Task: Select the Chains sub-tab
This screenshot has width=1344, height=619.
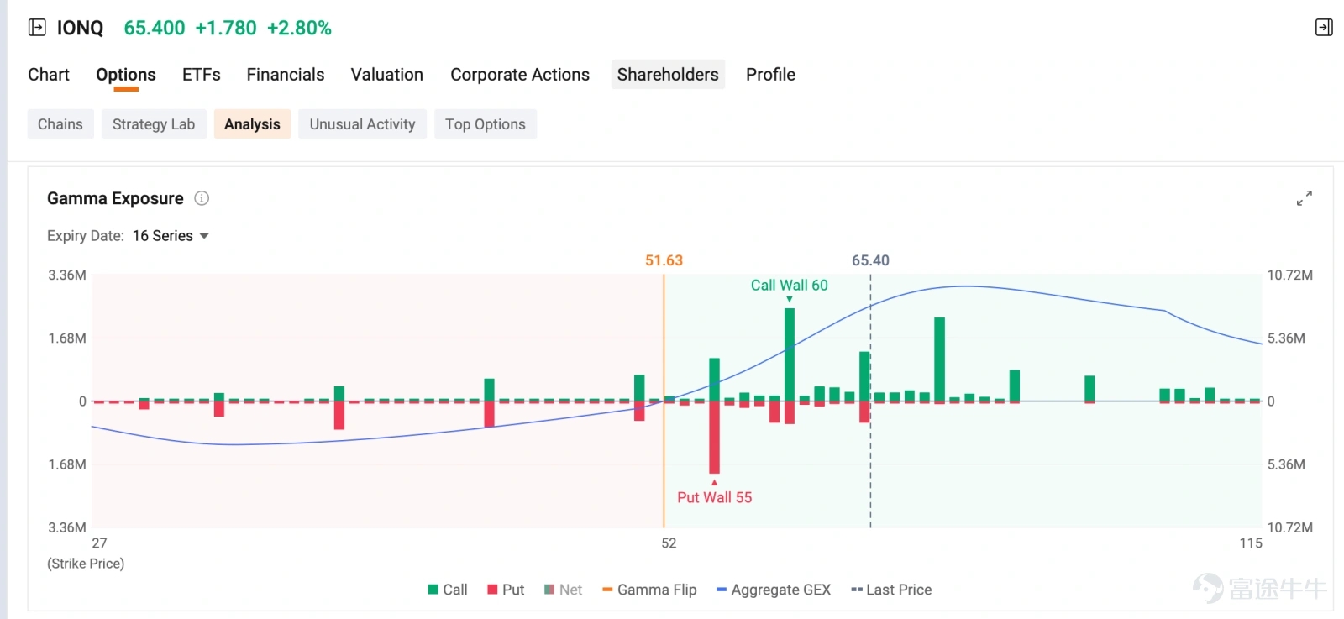Action: coord(60,124)
